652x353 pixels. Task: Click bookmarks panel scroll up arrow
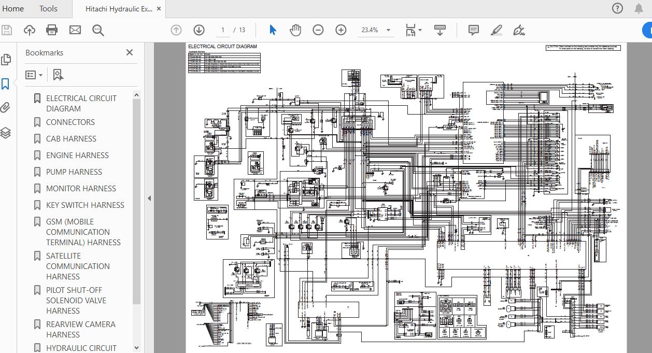coord(137,95)
